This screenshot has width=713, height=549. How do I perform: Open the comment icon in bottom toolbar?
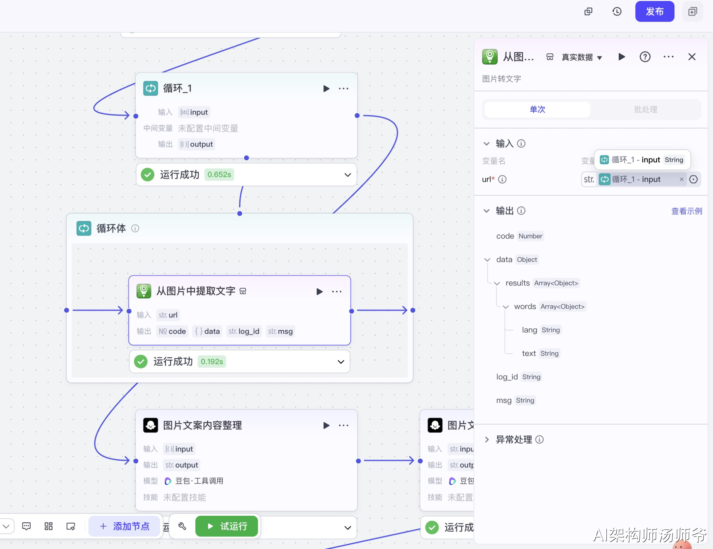(x=26, y=526)
